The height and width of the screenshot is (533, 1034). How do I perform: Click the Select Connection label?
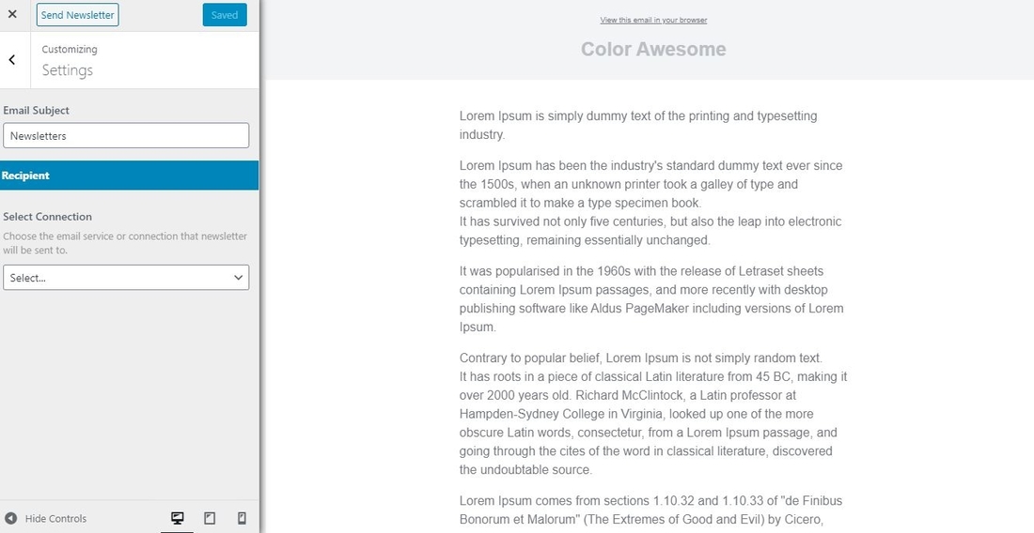tap(48, 217)
